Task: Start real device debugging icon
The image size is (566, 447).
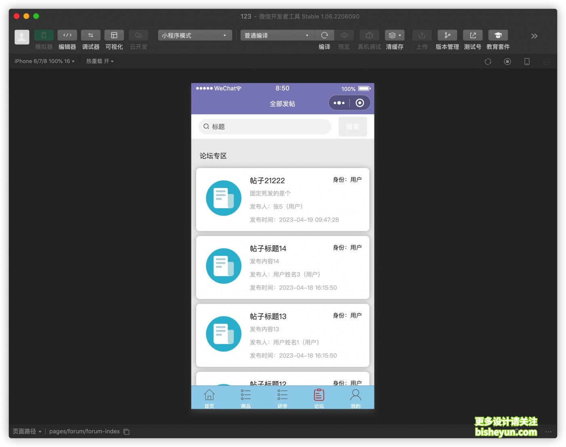Action: (369, 35)
